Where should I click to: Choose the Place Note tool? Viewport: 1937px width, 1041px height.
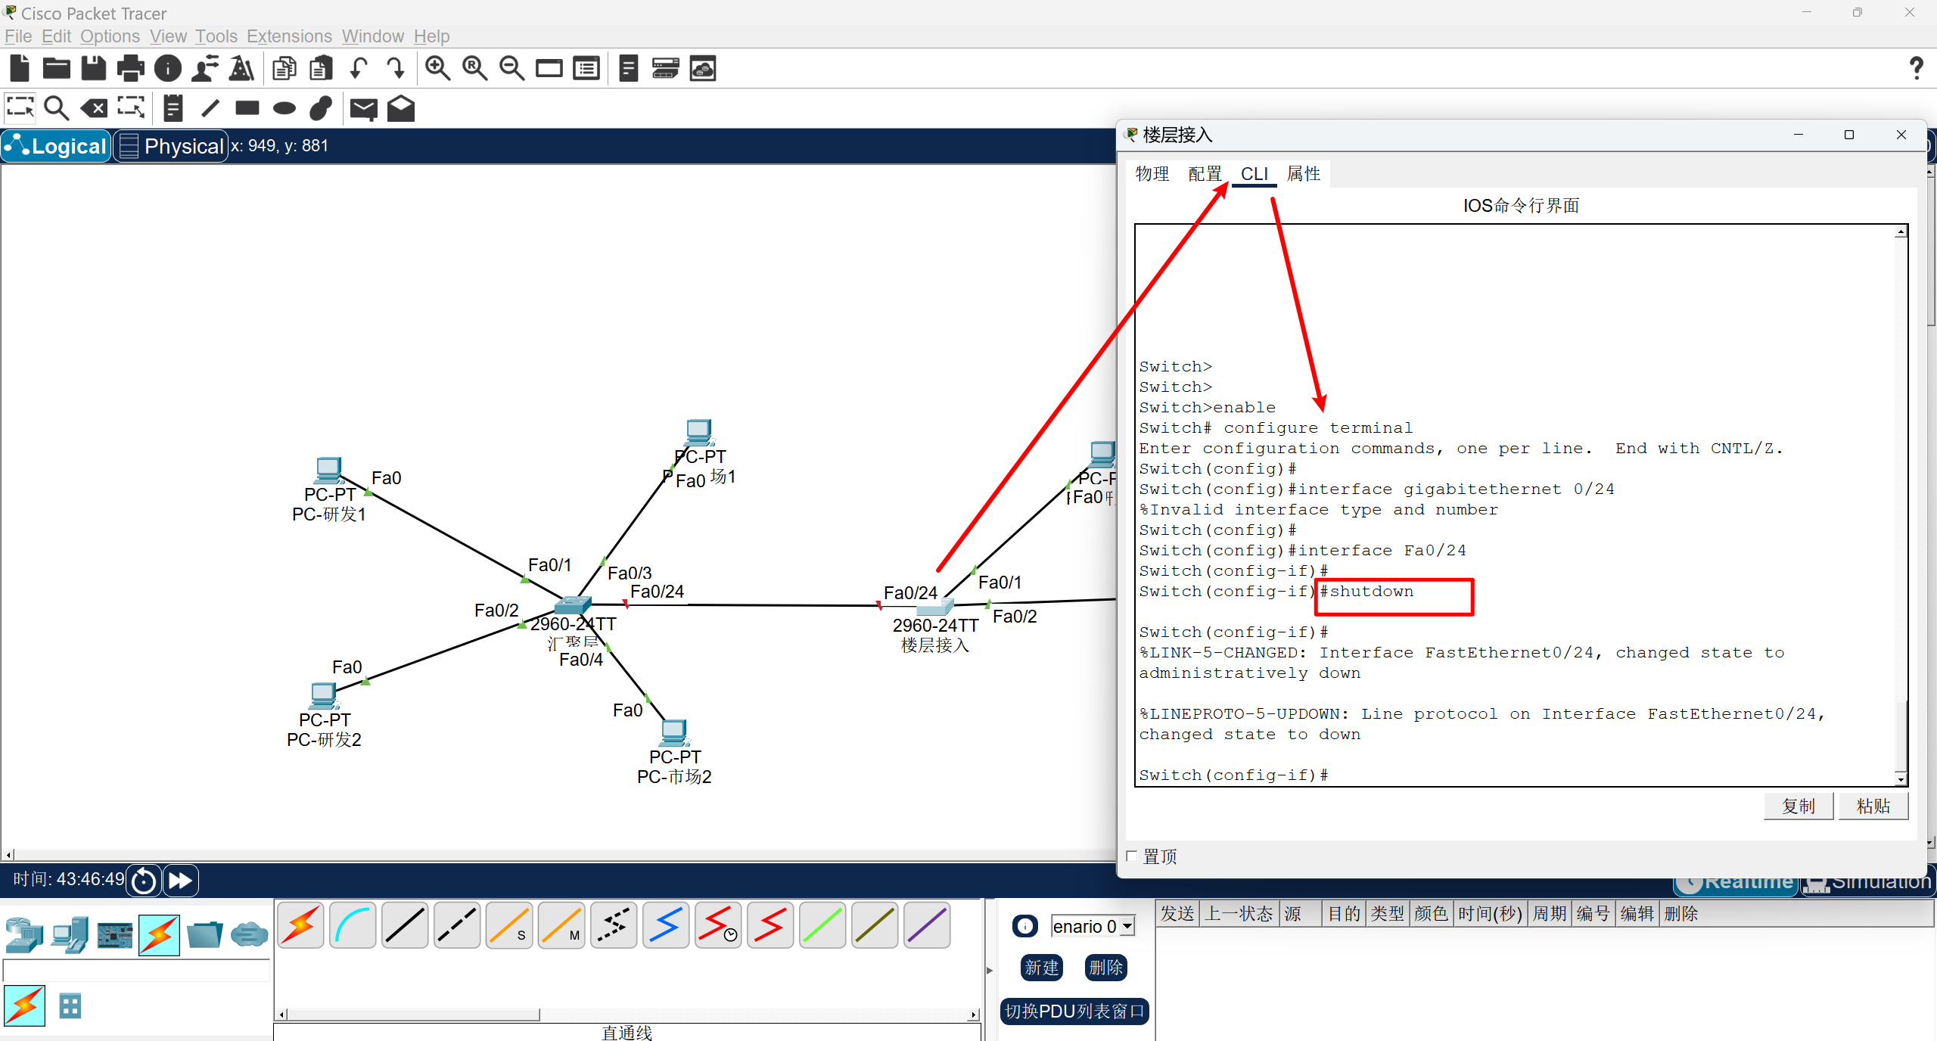coord(173,108)
